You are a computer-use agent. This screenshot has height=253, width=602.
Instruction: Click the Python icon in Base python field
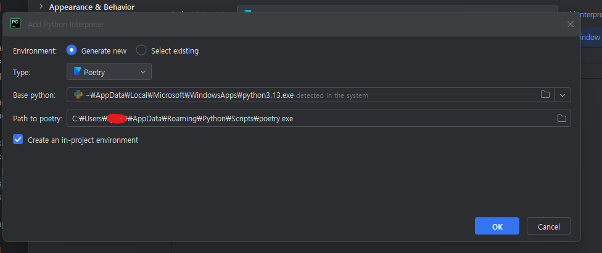[78, 95]
